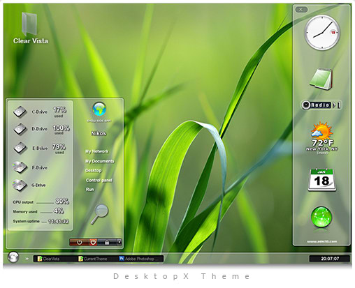The width and height of the screenshot is (355, 288).
Task: Open the green notepad widget
Action: point(321,79)
